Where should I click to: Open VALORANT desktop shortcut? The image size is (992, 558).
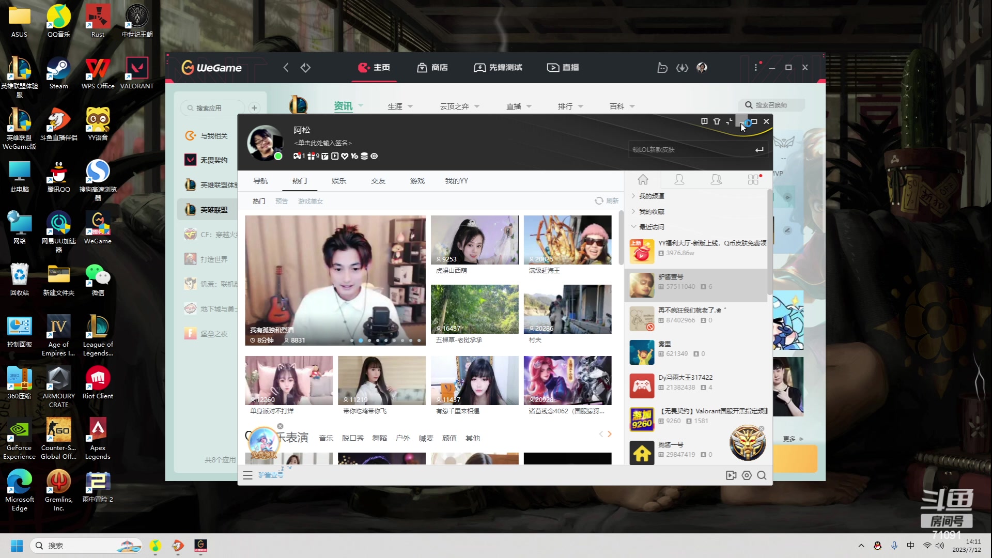[x=137, y=73]
